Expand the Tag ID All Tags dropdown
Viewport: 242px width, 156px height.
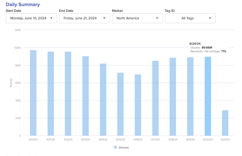point(190,18)
